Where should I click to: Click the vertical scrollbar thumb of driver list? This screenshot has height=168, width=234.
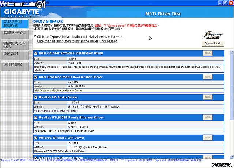(231, 87)
